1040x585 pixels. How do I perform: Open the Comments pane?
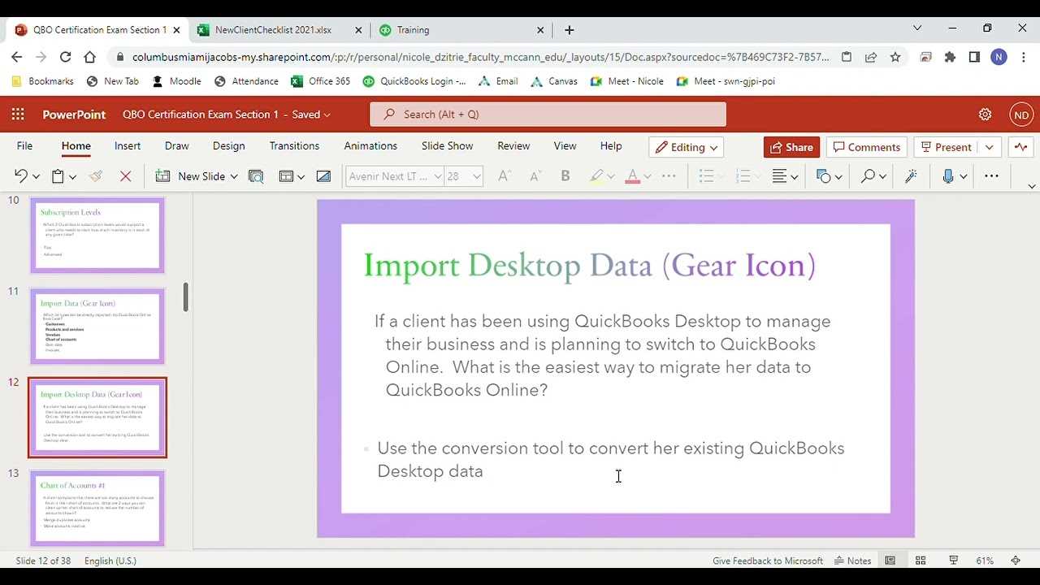tap(866, 147)
